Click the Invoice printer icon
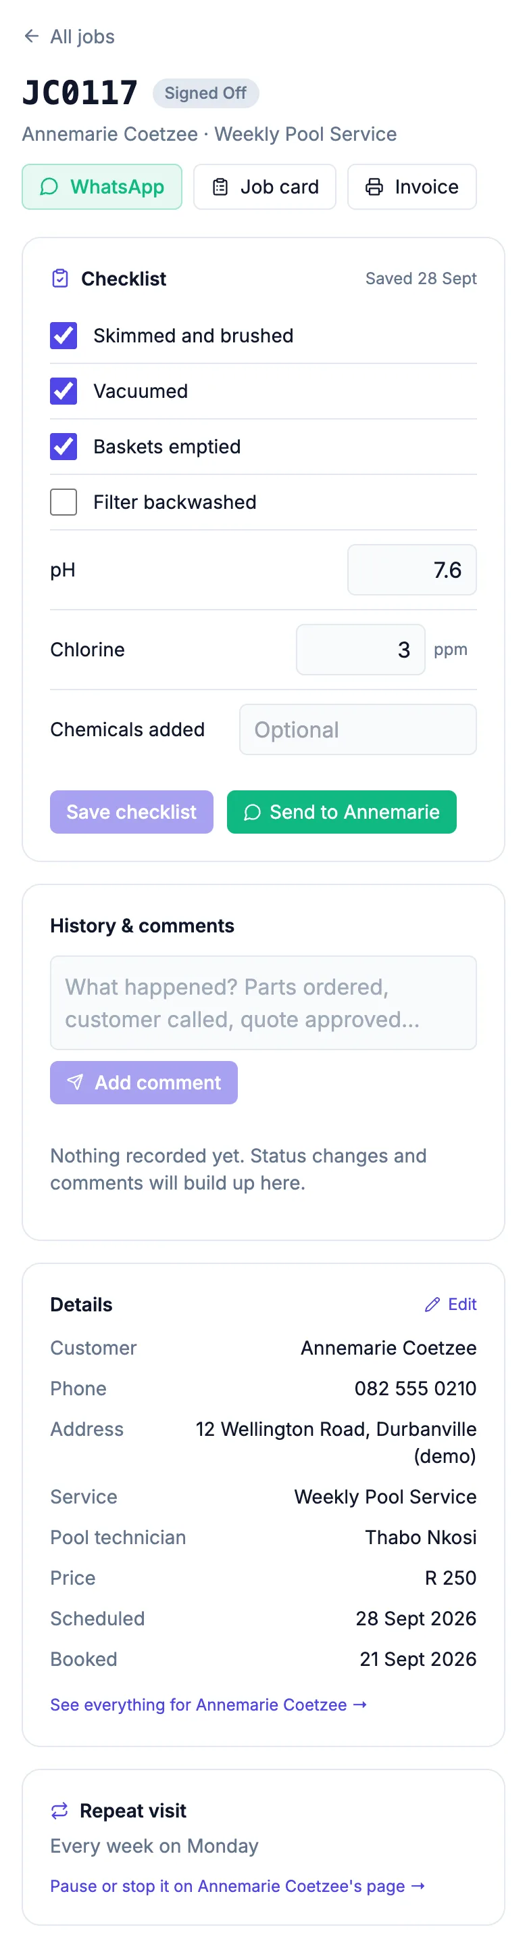 [374, 187]
